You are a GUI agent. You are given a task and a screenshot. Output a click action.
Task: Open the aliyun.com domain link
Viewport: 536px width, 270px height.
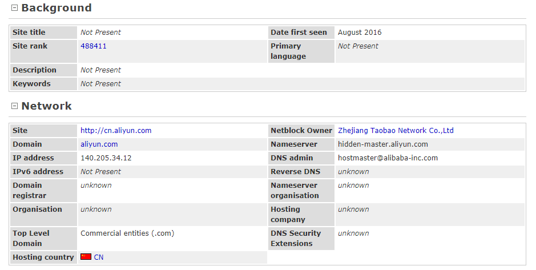[99, 144]
